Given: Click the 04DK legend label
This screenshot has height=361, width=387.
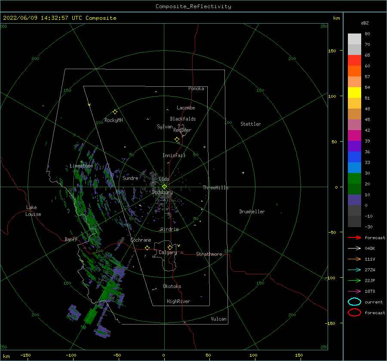Looking at the screenshot, I should [x=370, y=249].
